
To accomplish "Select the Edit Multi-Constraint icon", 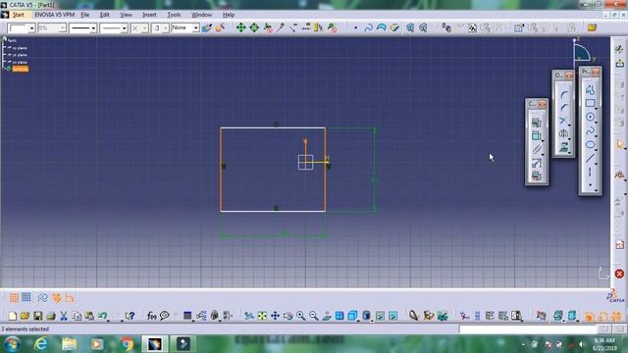I will 537,176.
